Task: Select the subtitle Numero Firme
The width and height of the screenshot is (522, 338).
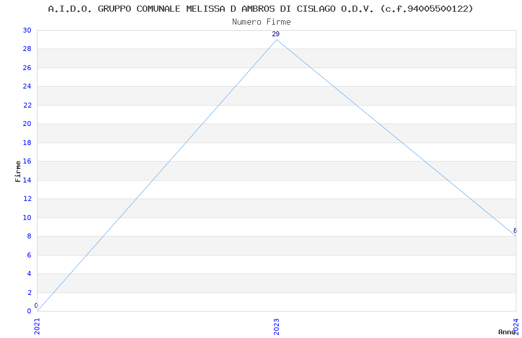Action: pyautogui.click(x=262, y=22)
